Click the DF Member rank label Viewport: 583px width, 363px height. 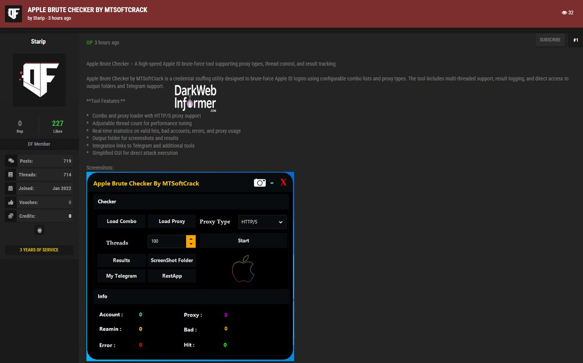tap(39, 144)
